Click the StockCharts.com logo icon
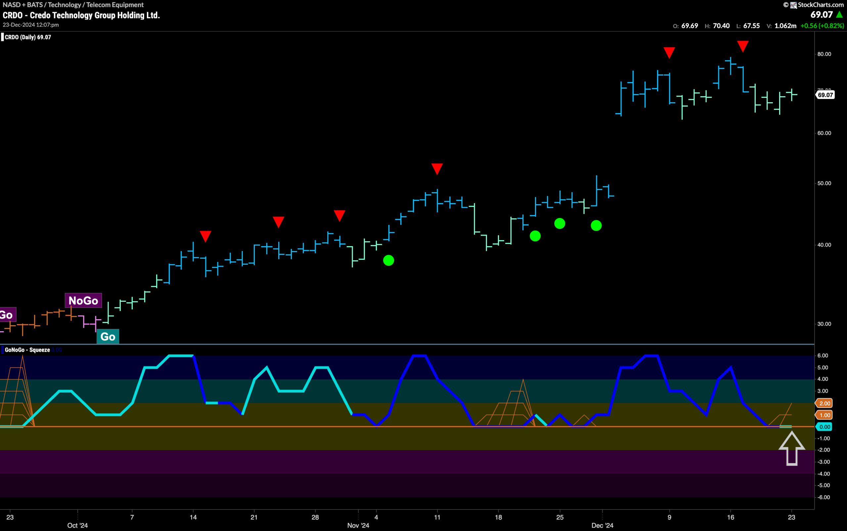847x531 pixels. pos(793,5)
